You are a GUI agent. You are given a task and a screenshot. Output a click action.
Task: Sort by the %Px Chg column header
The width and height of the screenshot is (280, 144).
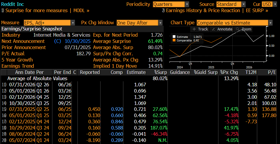click(229, 72)
